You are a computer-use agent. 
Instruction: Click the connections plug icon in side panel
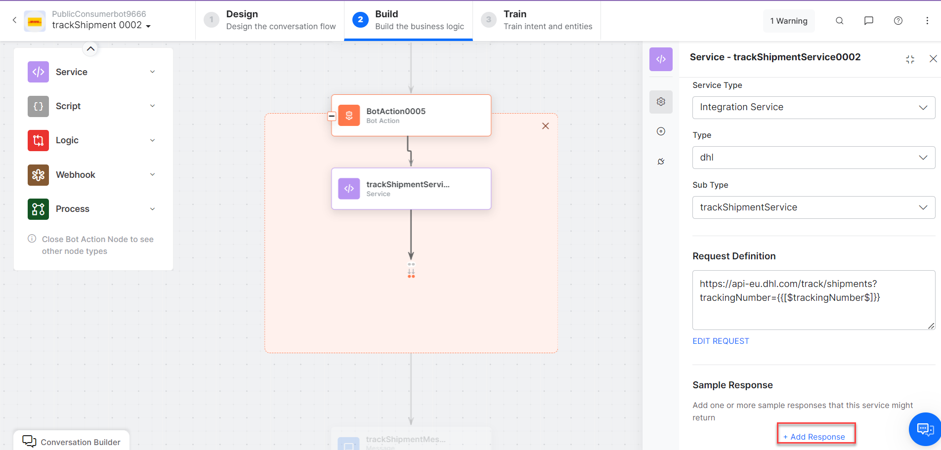point(661,162)
